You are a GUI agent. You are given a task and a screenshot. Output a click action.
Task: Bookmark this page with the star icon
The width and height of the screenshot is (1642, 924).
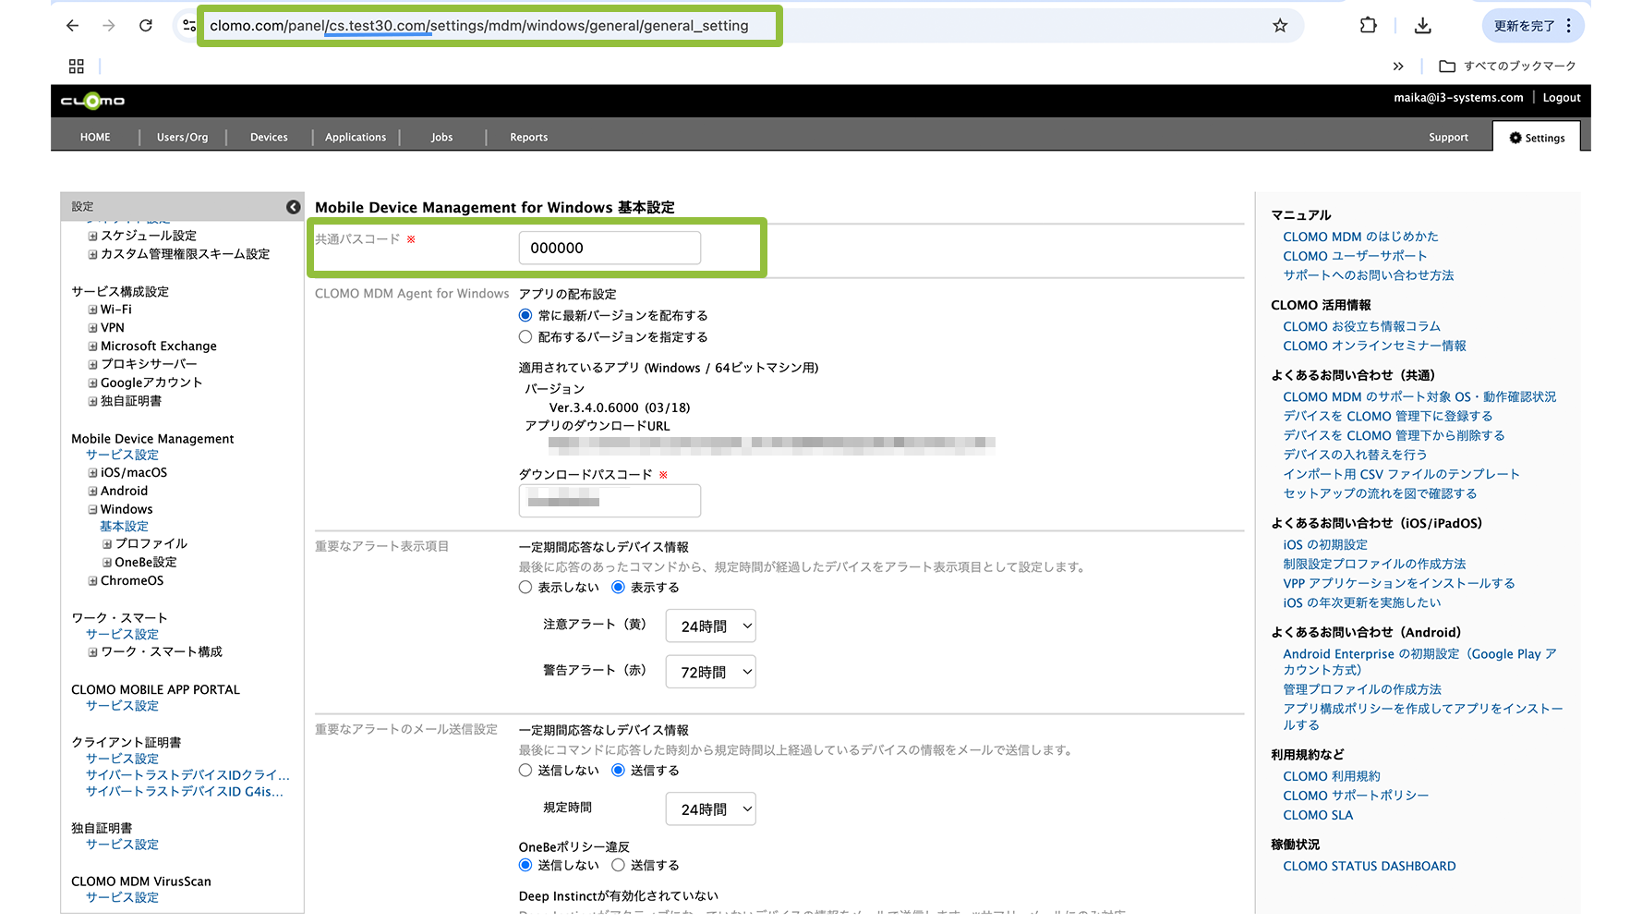coord(1280,26)
